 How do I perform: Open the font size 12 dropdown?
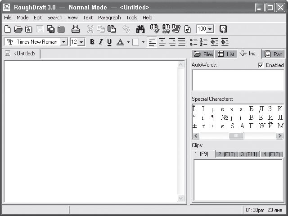[x=81, y=42]
